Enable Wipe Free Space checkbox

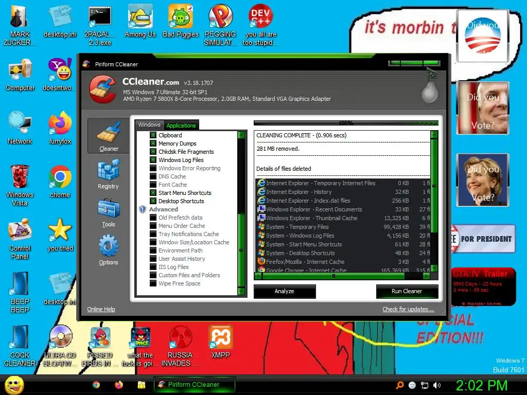[x=153, y=283]
